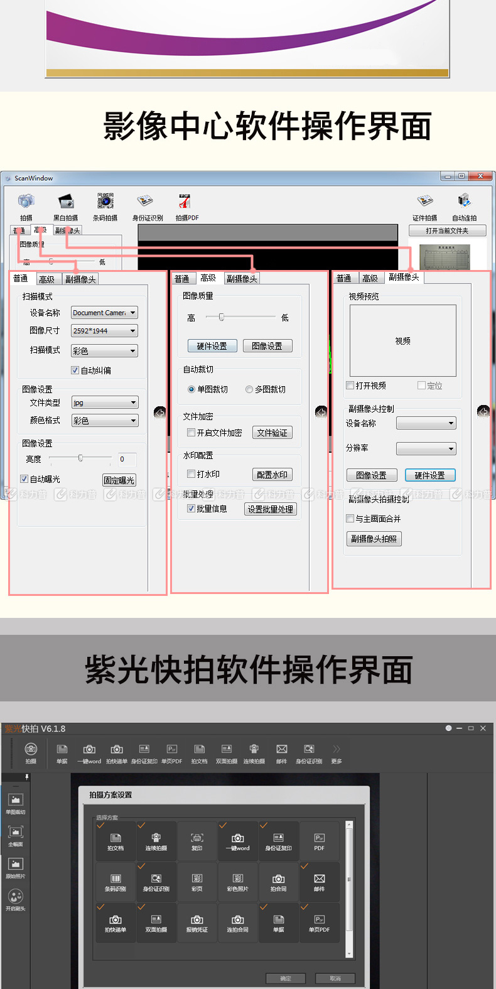This screenshot has height=989, width=496.
Task: Uncheck the 批量信息 checkbox
Action: click(x=191, y=509)
